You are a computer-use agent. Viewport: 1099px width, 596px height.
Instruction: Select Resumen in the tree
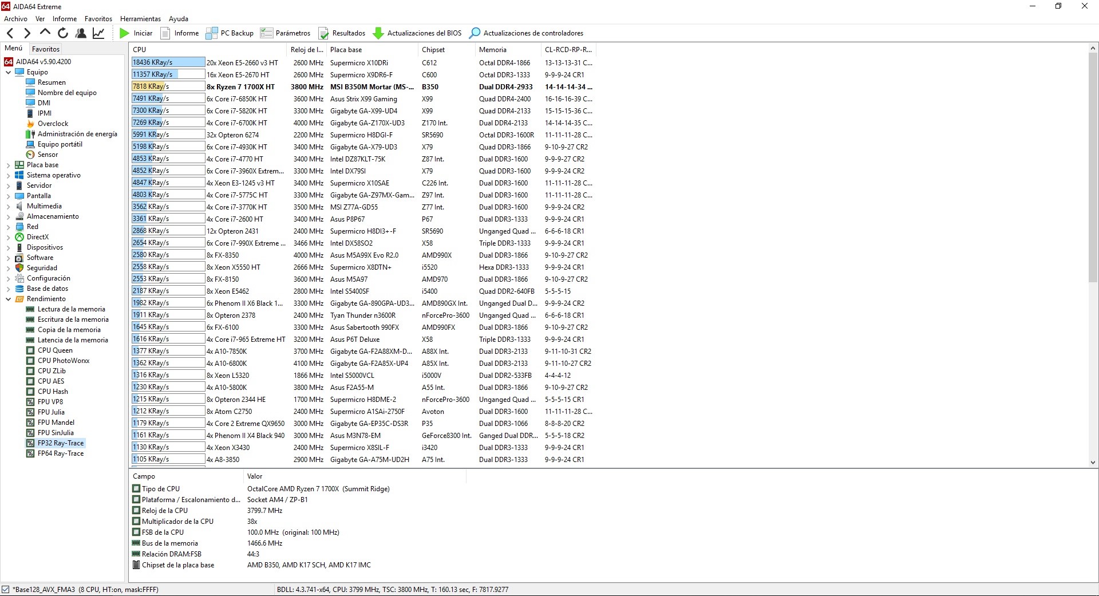(52, 82)
